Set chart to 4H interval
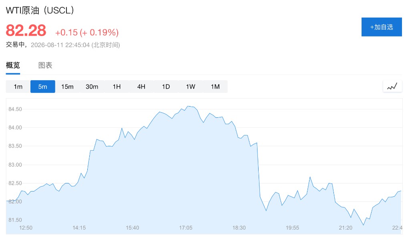This screenshot has width=410, height=240. click(141, 87)
